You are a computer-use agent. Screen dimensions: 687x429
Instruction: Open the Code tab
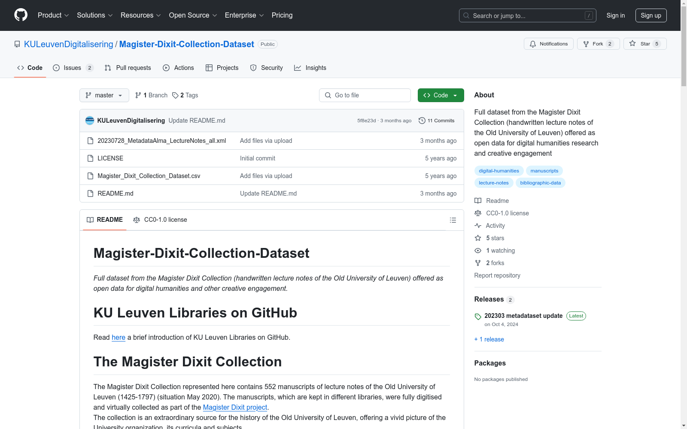pyautogui.click(x=30, y=68)
